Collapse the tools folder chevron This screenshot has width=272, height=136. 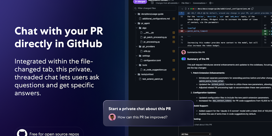[137, 65]
